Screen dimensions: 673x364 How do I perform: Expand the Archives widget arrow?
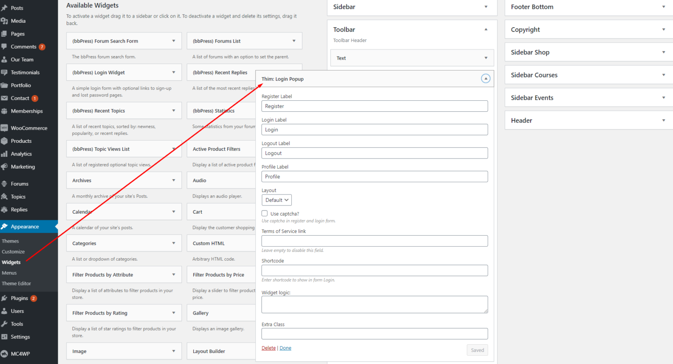tap(174, 180)
